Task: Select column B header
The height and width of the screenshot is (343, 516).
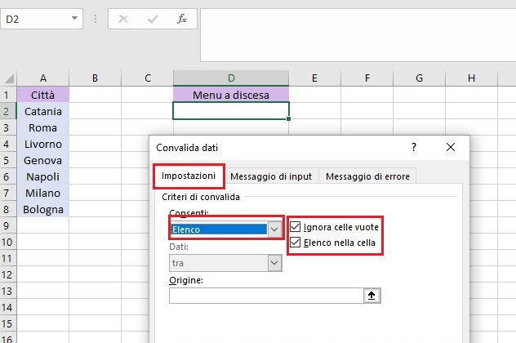Action: tap(95, 78)
